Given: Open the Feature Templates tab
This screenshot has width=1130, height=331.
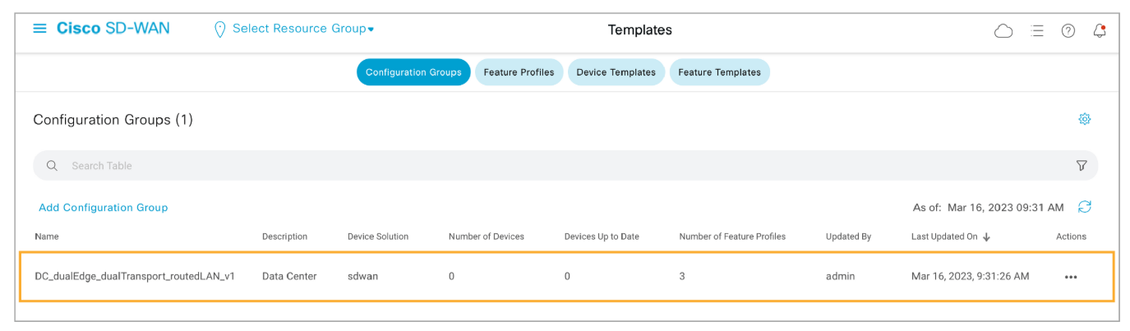Looking at the screenshot, I should [719, 72].
